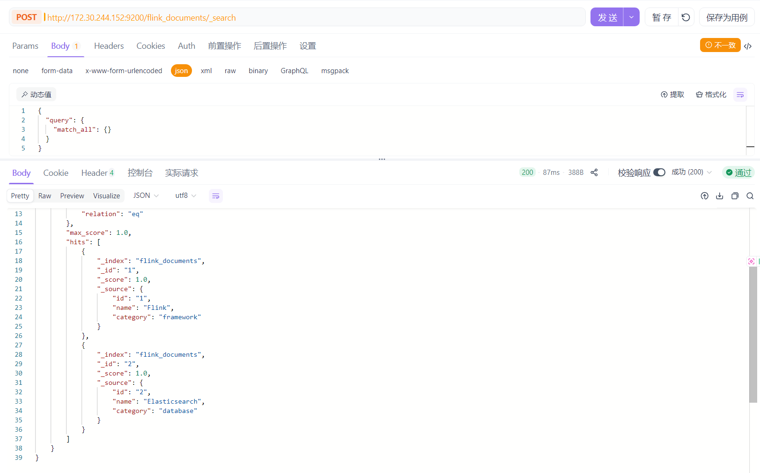Viewport: 760px width, 473px height.
Task: Toggle the 校验响应 switch
Action: click(x=659, y=173)
